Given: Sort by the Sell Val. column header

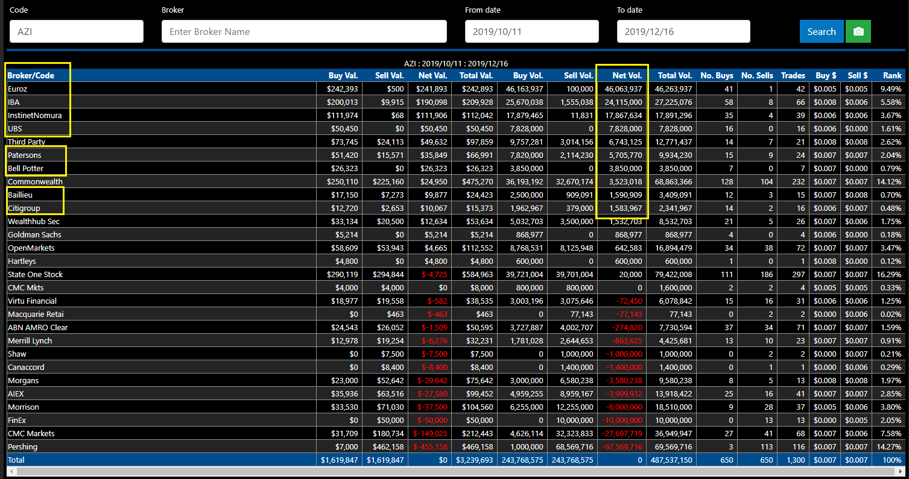Looking at the screenshot, I should pos(388,75).
